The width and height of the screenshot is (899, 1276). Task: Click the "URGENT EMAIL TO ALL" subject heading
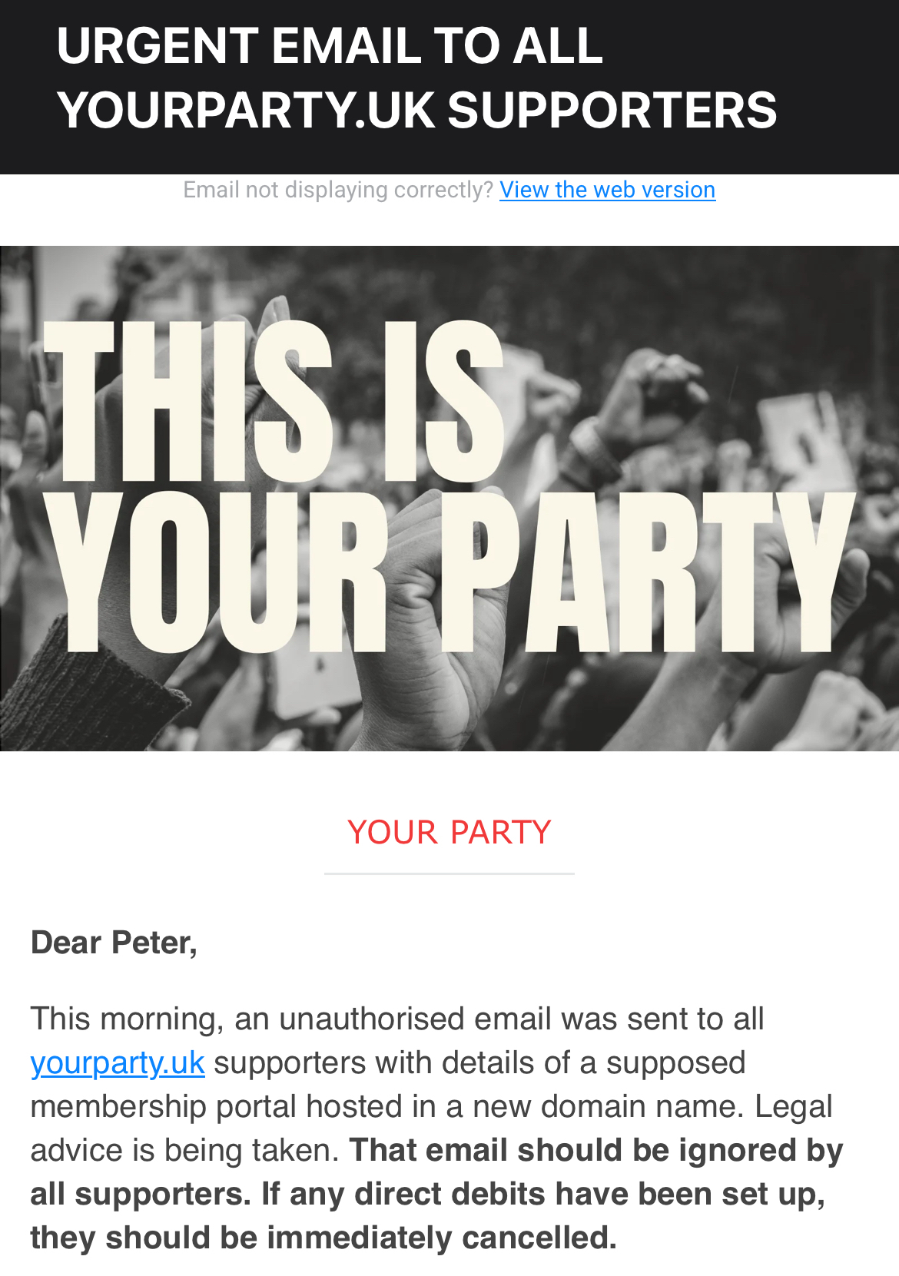(x=330, y=46)
